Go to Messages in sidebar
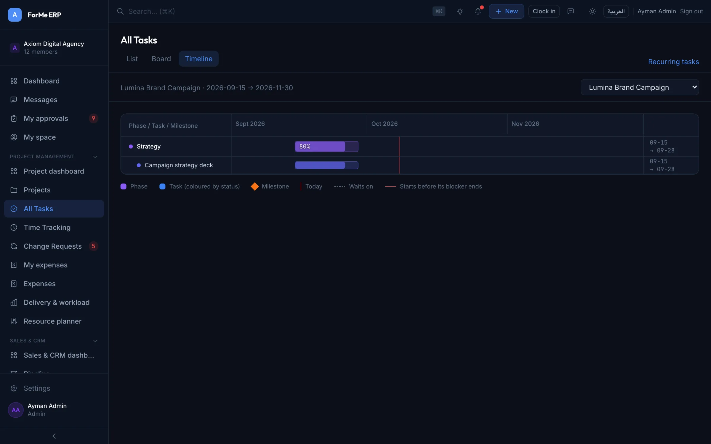 [54, 99]
